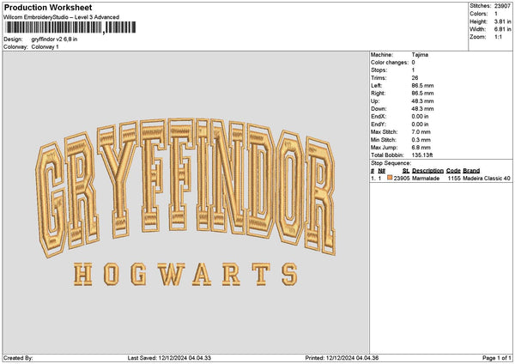Screen dimensions: 515x364
Task: Select 'Wilcom EmbroideryStudio – Level 3 Advanced' text
Action: [62, 17]
